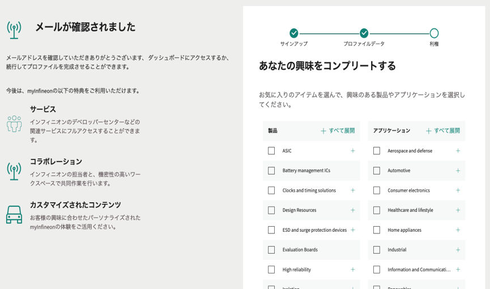Click the カスタマイズされたコンテンツ heading
Viewport: 490px width, 289px height.
(75, 205)
